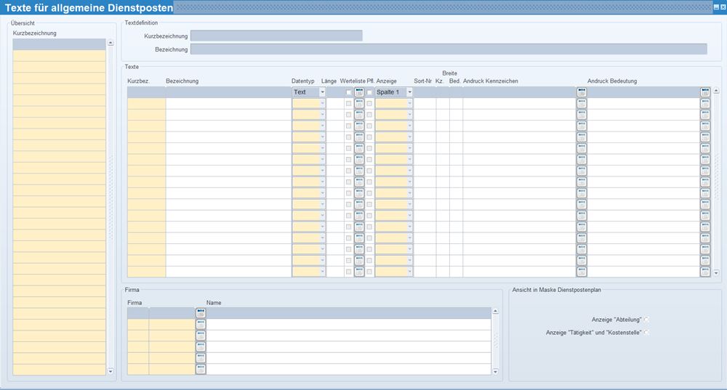Image resolution: width=727 pixels, height=390 pixels.
Task: Open Andruck Bedeutung editor icon in highlighted row
Action: (705, 92)
